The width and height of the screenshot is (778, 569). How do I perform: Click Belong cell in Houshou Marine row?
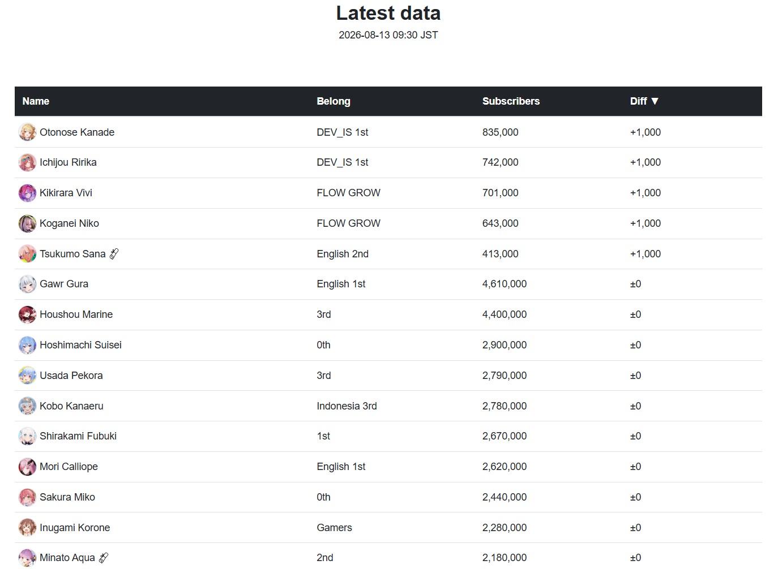tap(324, 314)
